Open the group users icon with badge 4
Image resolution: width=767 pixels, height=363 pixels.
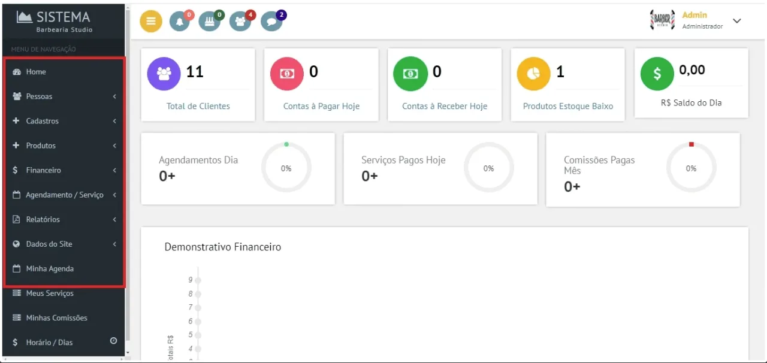240,22
